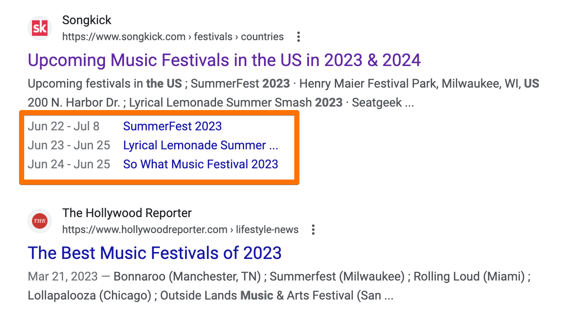Select the vertical dots icon after hollywoodreporter.com breadcrumb

[313, 230]
